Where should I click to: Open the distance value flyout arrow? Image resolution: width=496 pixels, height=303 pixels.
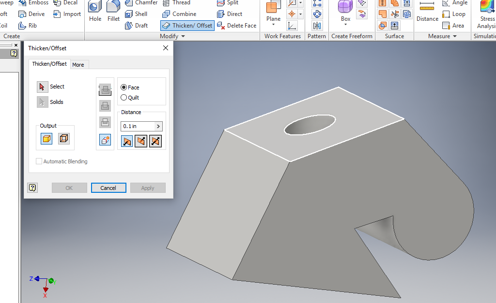158,126
